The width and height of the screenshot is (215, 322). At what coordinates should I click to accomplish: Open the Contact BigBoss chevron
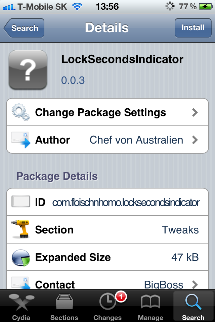pyautogui.click(x=195, y=284)
